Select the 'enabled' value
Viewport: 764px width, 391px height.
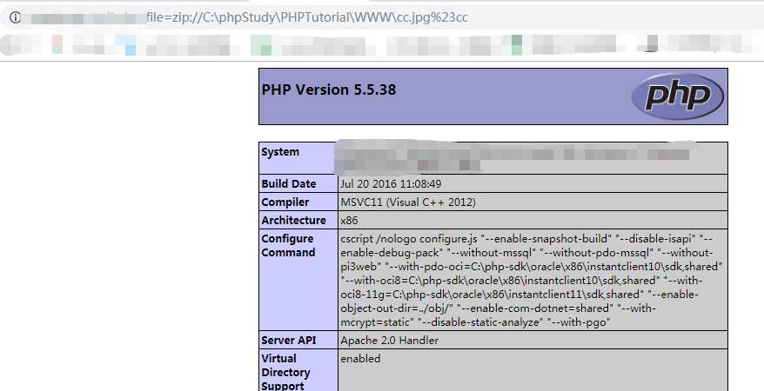coord(360,359)
